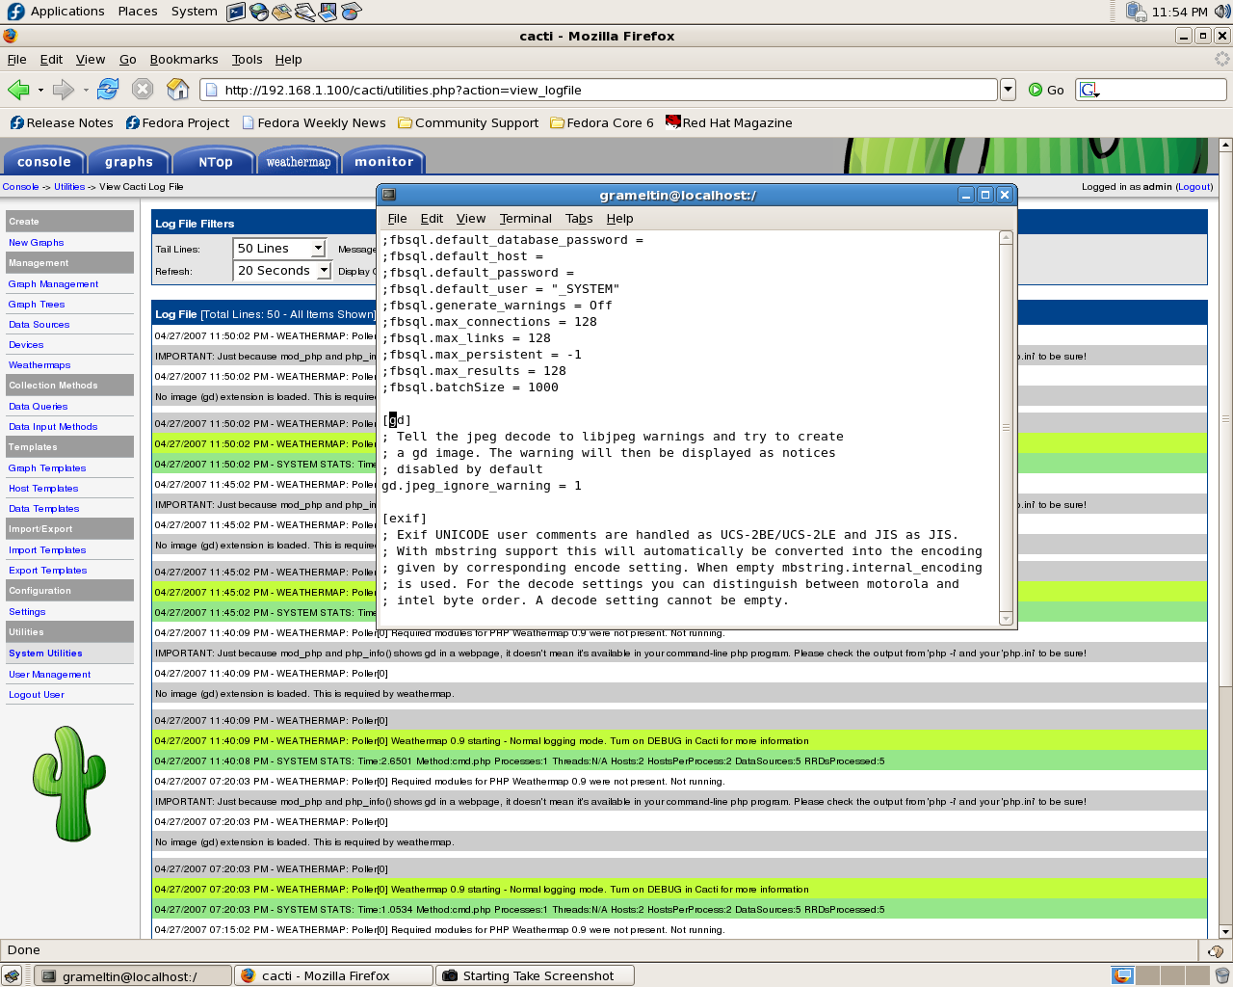The image size is (1233, 987).
Task: Click the URL address field
Action: click(x=599, y=90)
